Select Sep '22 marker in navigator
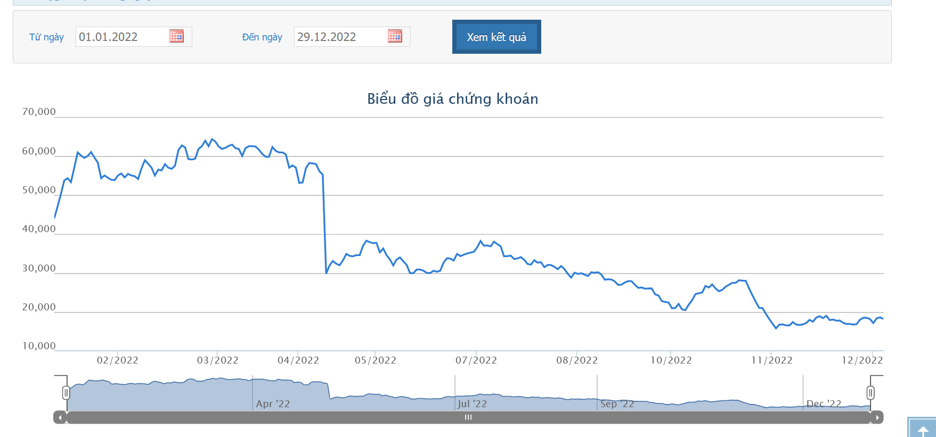 [617, 404]
